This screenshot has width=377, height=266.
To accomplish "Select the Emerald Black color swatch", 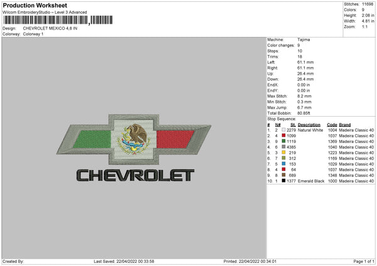I will click(284, 181).
